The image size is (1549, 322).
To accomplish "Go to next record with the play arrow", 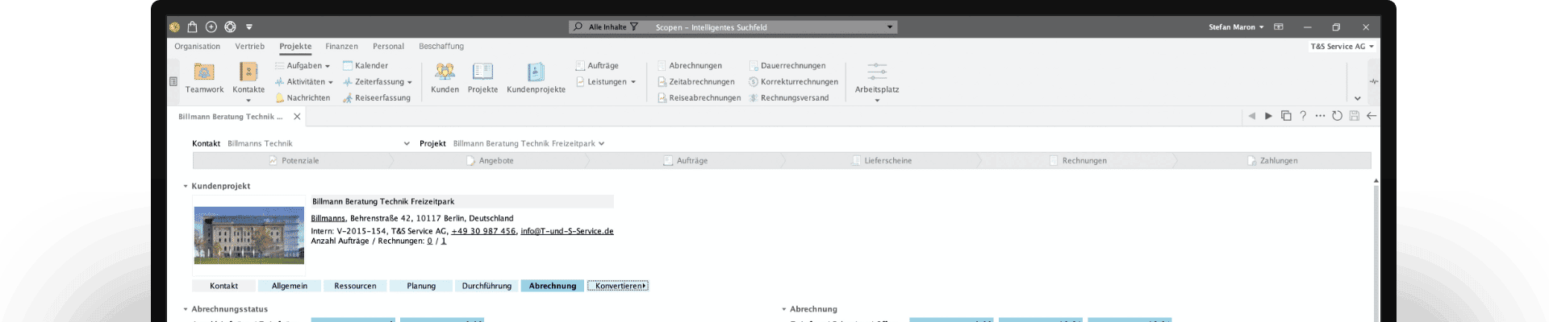I will point(1268,116).
